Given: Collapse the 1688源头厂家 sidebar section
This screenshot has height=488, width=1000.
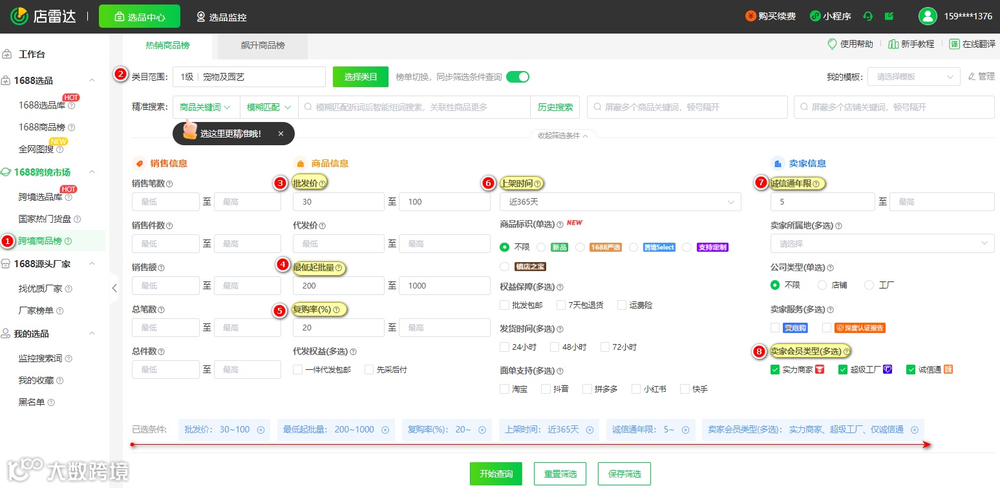Looking at the screenshot, I should 92,263.
